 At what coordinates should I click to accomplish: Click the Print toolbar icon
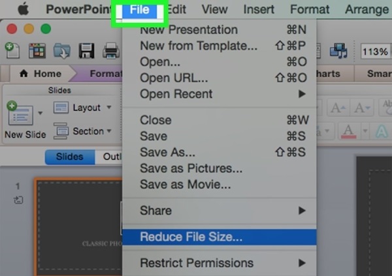(x=111, y=51)
